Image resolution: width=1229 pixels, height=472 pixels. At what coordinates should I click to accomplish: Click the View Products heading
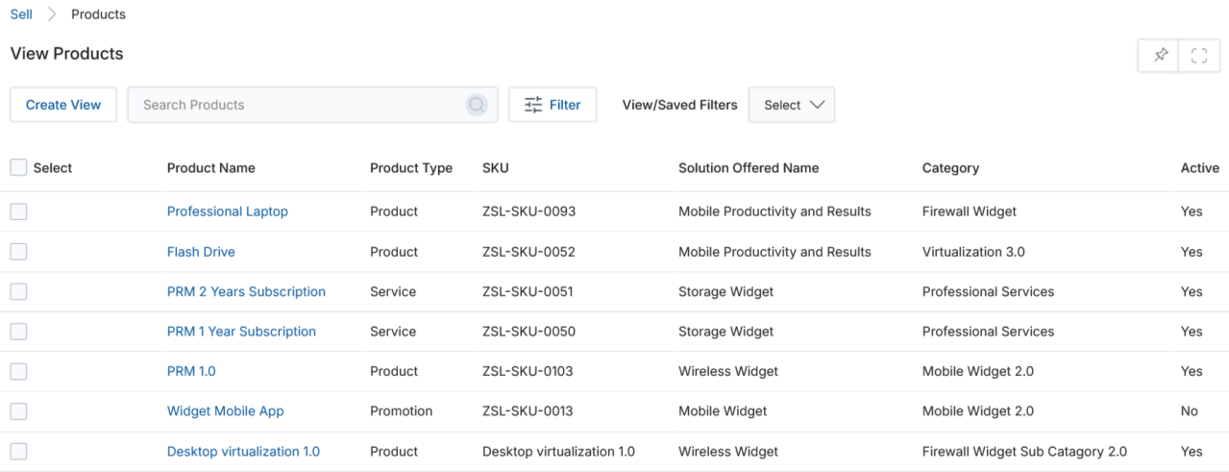[66, 54]
